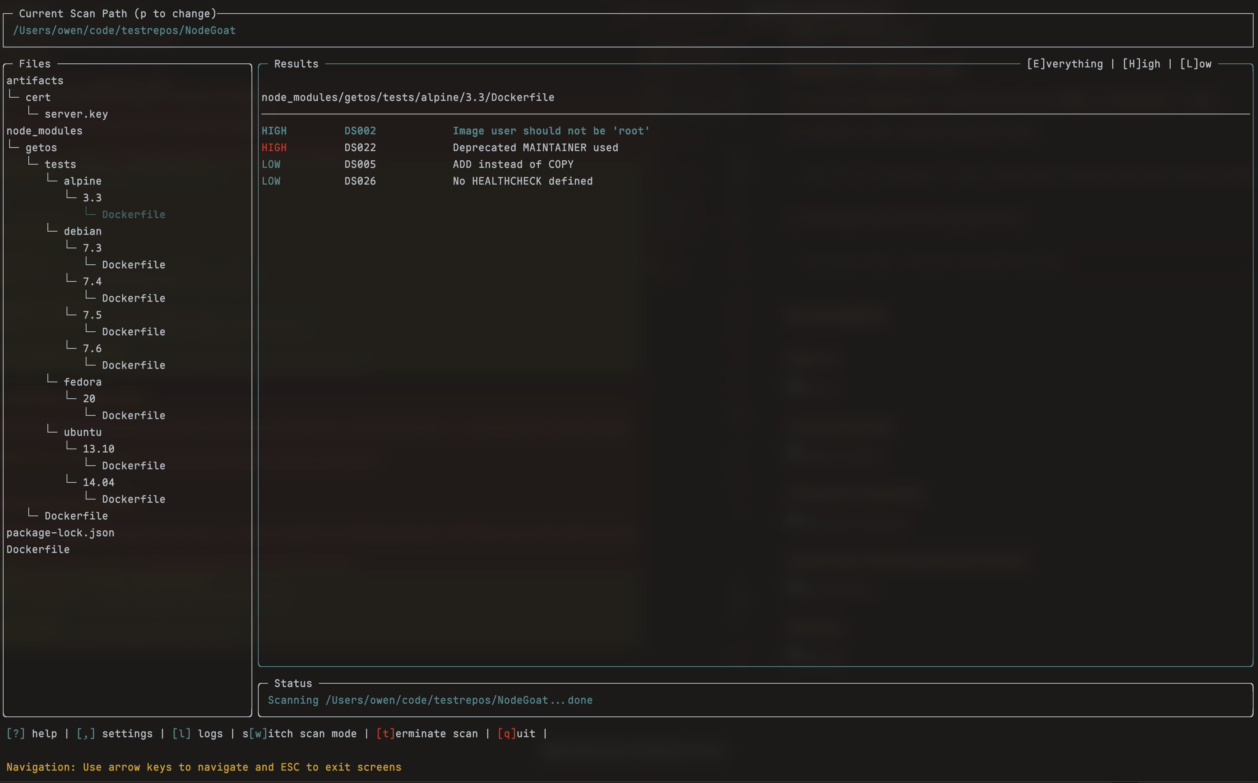This screenshot has width=1258, height=783.
Task: Open Dockerfile under debian 7.6
Action: pyautogui.click(x=134, y=365)
